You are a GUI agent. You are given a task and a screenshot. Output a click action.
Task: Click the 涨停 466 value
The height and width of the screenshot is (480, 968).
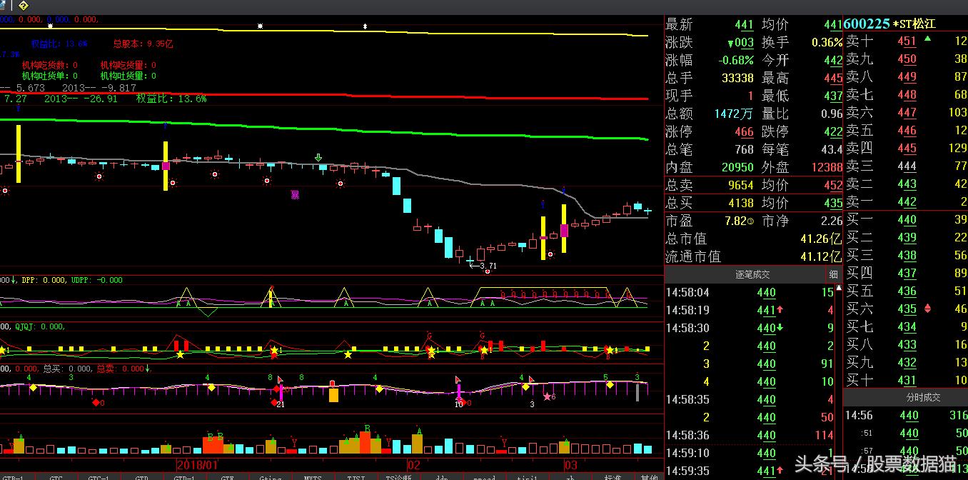tap(744, 131)
